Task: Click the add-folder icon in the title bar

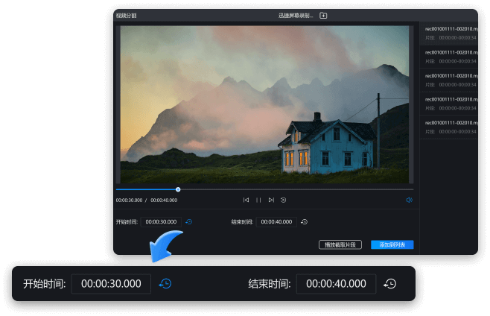Action: [x=323, y=15]
